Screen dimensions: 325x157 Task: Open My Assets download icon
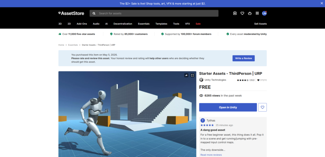click(x=235, y=13)
